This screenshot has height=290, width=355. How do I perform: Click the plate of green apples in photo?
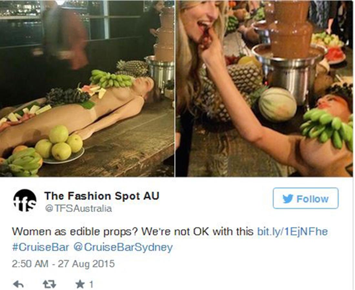(60, 145)
